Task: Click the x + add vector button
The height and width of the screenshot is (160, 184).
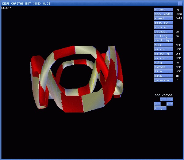Action: pyautogui.click(x=170, y=104)
